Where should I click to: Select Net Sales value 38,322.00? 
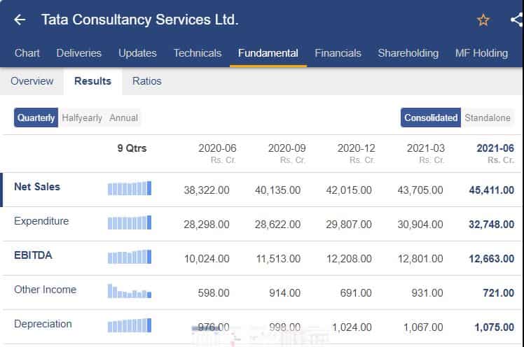click(207, 190)
